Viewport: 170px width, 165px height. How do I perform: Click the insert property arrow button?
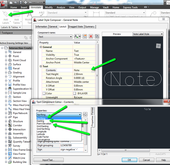[85, 114]
